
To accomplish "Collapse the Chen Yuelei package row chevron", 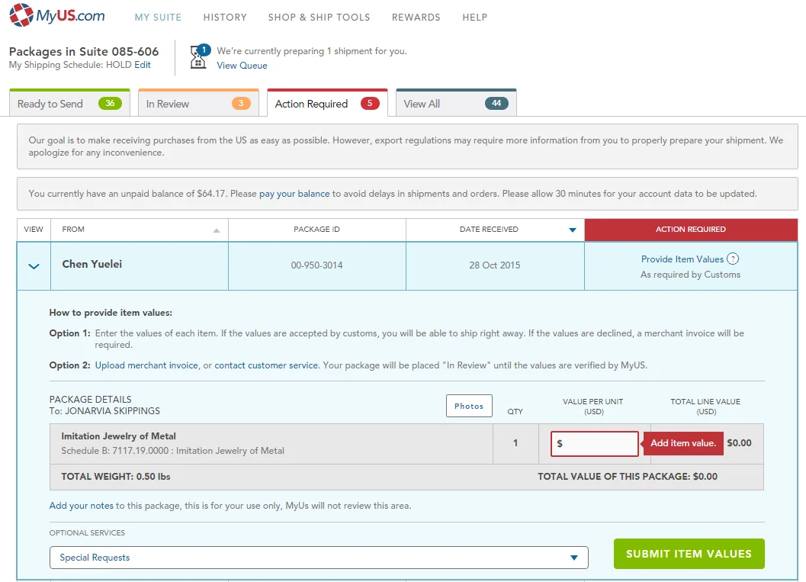I will click(33, 266).
